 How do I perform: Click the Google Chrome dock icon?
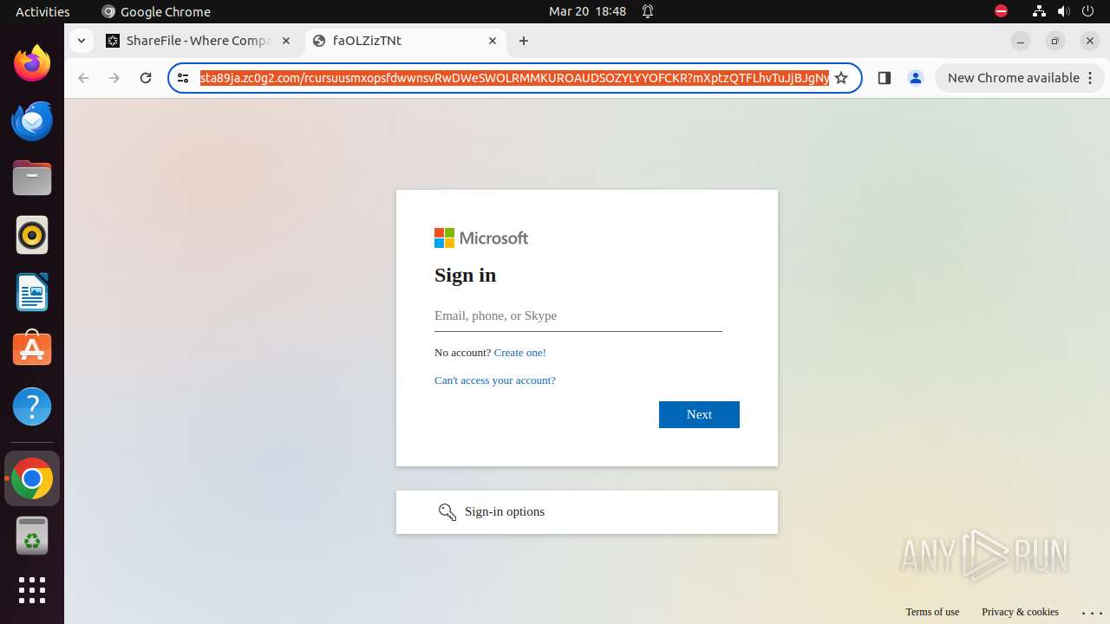click(x=32, y=478)
